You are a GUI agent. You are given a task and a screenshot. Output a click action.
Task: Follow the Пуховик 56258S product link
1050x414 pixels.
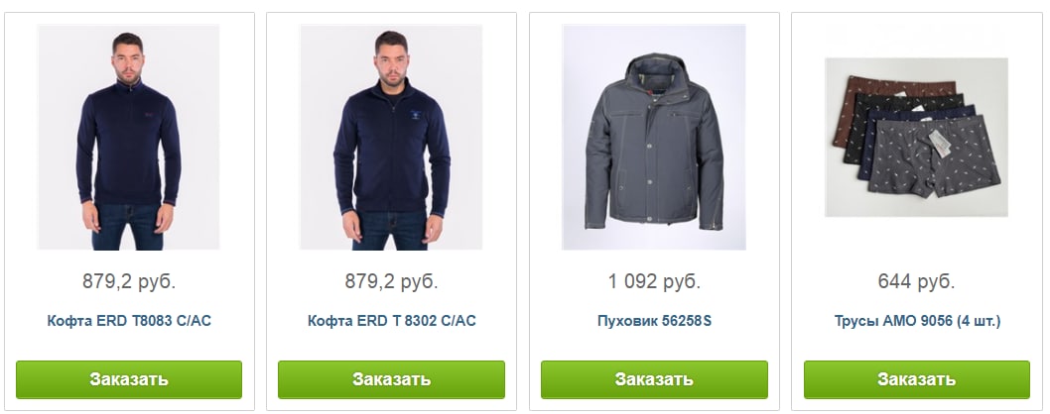coord(654,321)
